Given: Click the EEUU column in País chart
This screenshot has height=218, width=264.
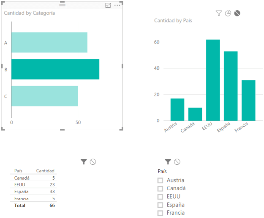Looking at the screenshot, I should pyautogui.click(x=213, y=80).
